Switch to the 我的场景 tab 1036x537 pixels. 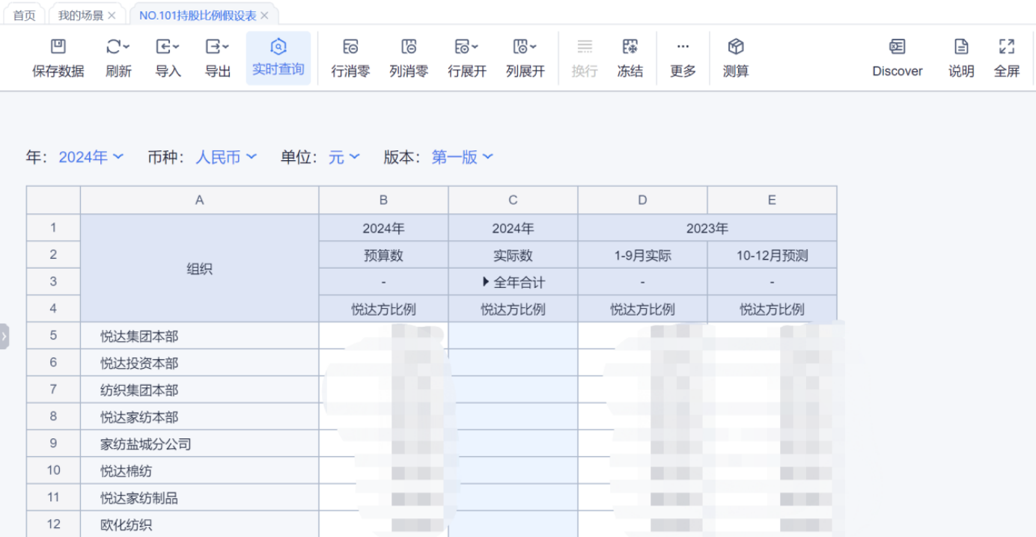coord(81,15)
